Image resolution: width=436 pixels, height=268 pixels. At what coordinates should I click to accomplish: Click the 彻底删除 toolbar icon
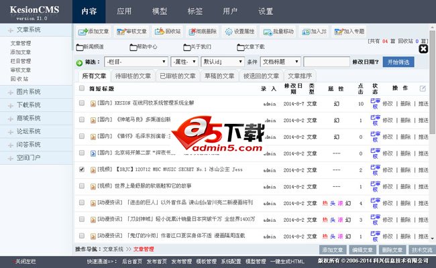click(x=192, y=31)
